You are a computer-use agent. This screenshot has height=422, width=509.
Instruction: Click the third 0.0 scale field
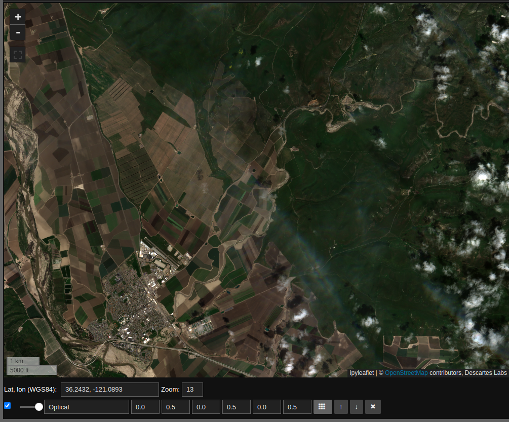coord(266,407)
